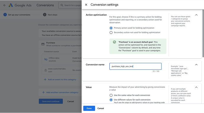Click the plus icon for Add an event

point(45,79)
